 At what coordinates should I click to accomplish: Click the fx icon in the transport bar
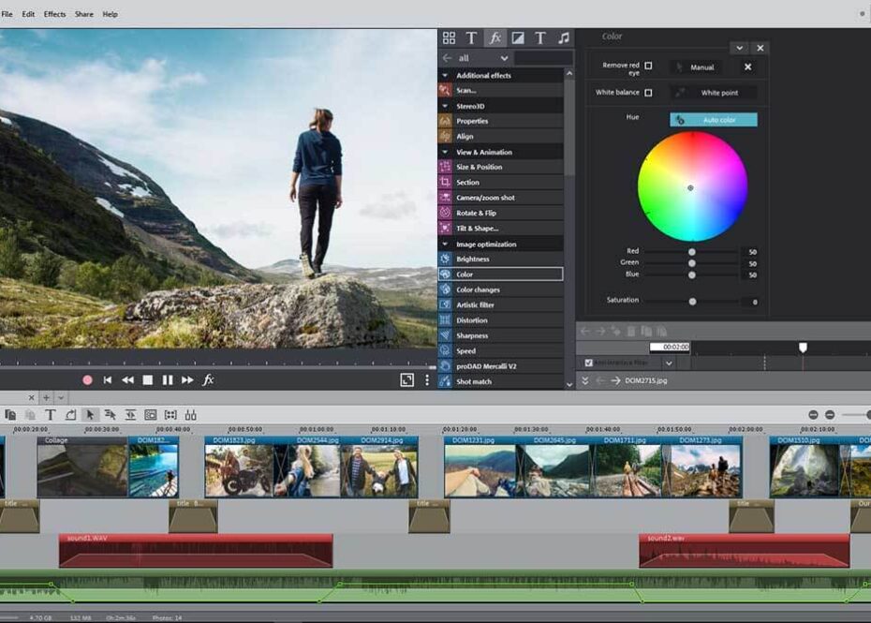click(x=208, y=380)
